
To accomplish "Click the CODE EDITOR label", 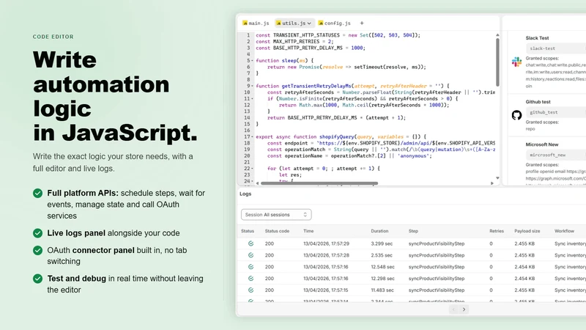I will click(x=53, y=37).
